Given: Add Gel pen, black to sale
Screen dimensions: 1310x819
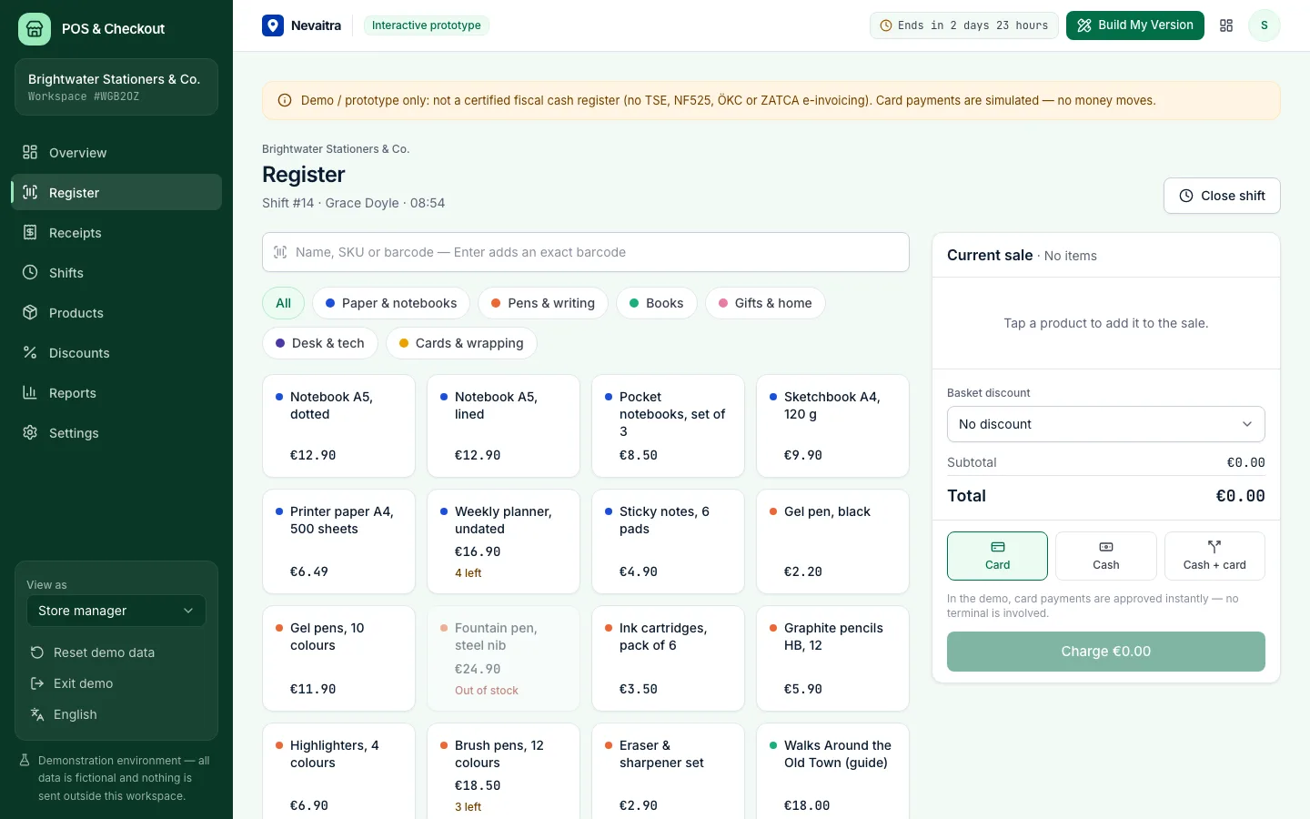Looking at the screenshot, I should 832,541.
